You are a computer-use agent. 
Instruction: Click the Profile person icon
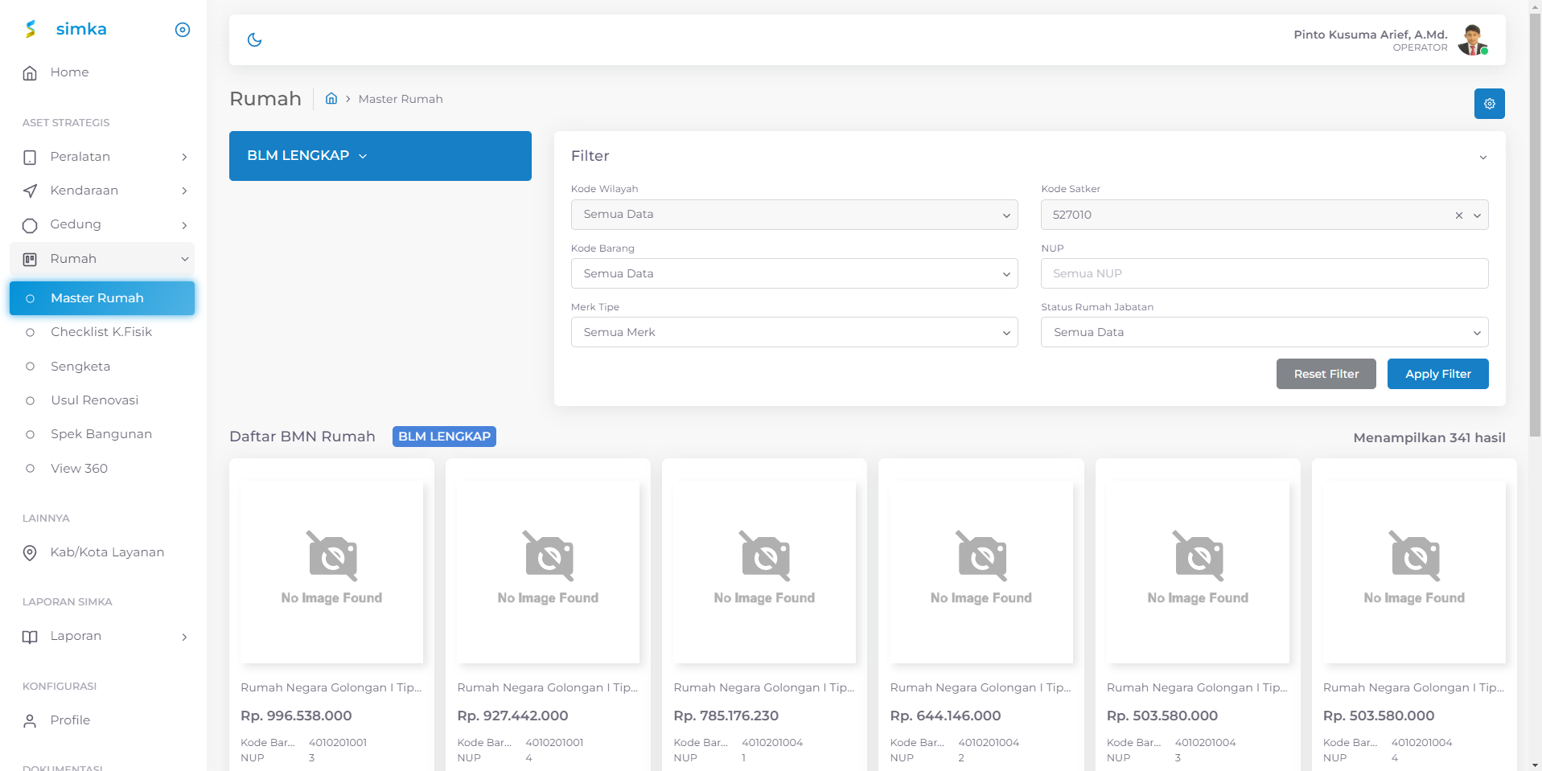tap(30, 720)
